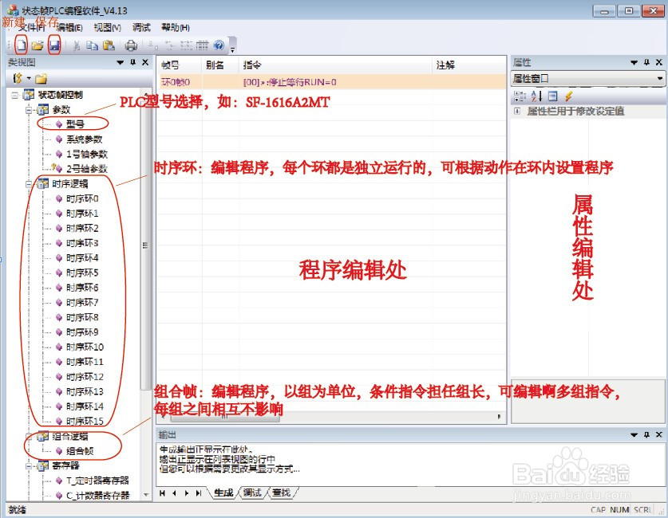This screenshot has width=668, height=518.
Task: Select the 环0帧0 program row
Action: coord(331,81)
